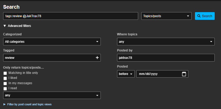
Task: Open the calendar date picker icon
Action: pos(184,74)
